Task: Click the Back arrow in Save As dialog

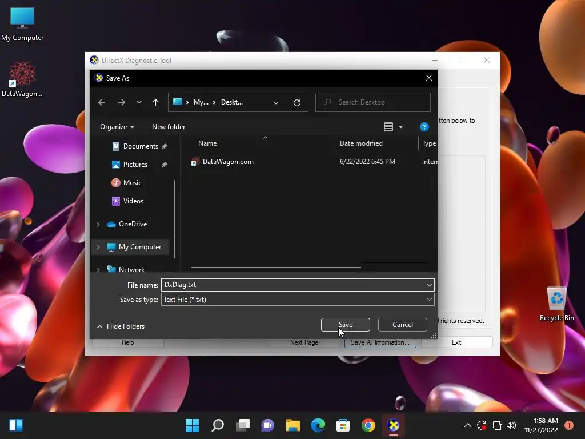Action: pyautogui.click(x=102, y=102)
